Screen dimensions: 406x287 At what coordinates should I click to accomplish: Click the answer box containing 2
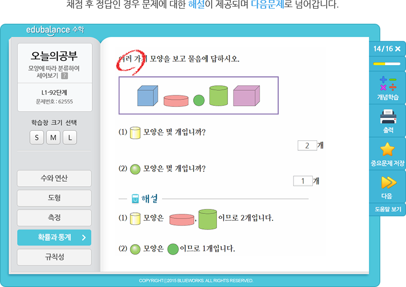pos(307,145)
